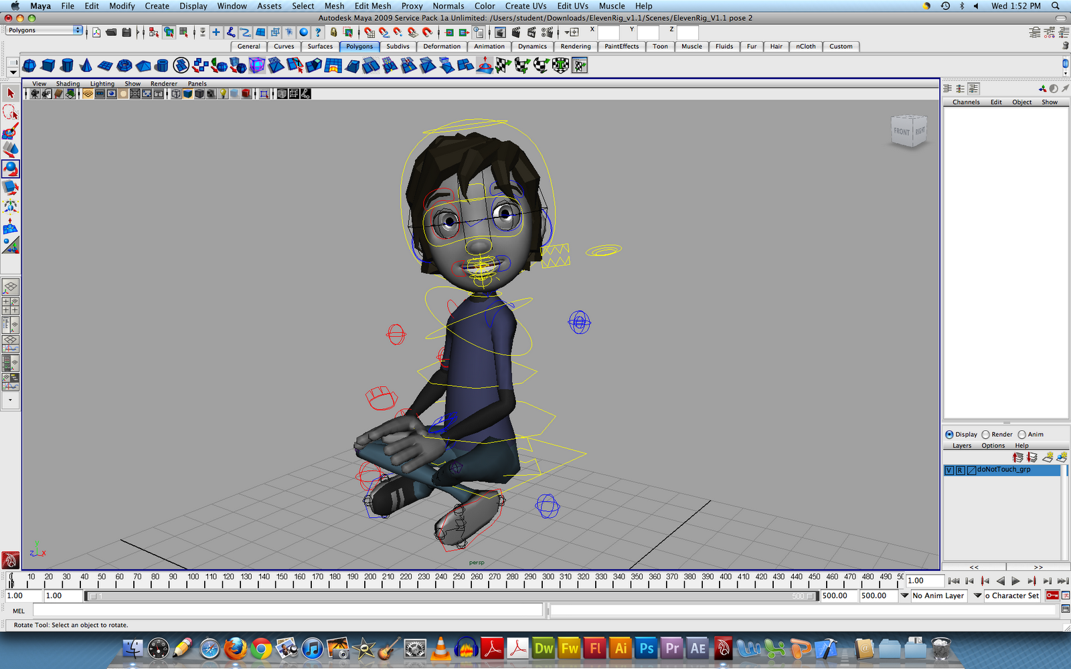Jump to start of playback range
This screenshot has height=669, width=1071.
954,581
